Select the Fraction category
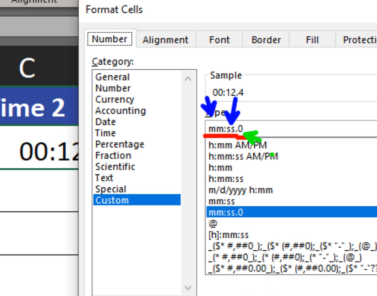The height and width of the screenshot is (296, 377). [x=113, y=155]
